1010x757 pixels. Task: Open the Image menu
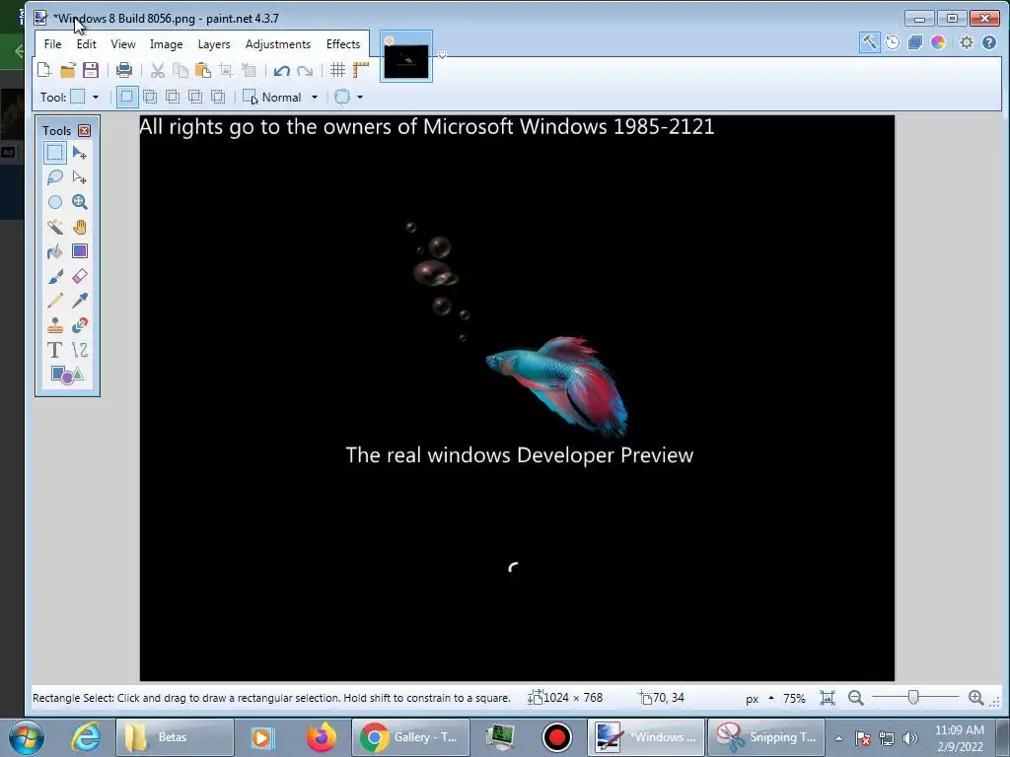point(166,44)
